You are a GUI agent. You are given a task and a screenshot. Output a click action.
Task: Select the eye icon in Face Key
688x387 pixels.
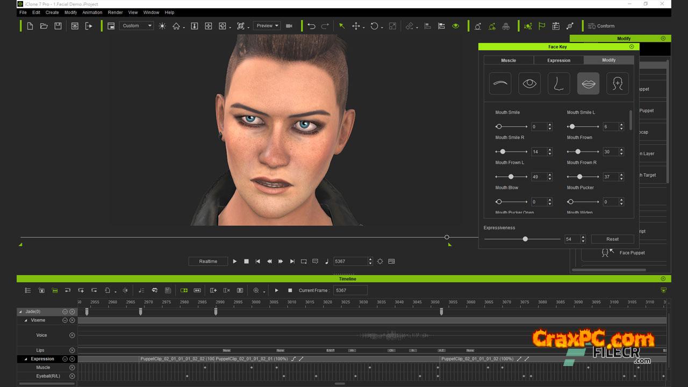[529, 84]
